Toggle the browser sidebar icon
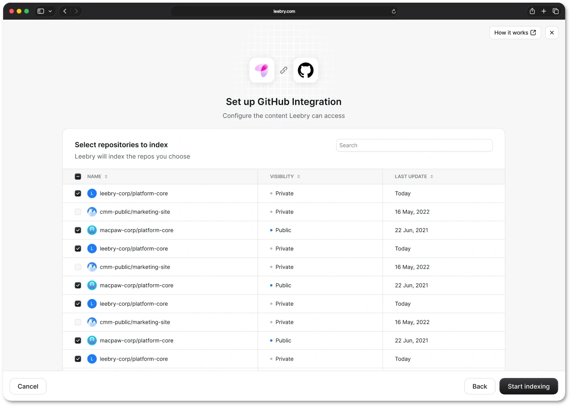Image resolution: width=571 pixels, height=407 pixels. point(41,11)
